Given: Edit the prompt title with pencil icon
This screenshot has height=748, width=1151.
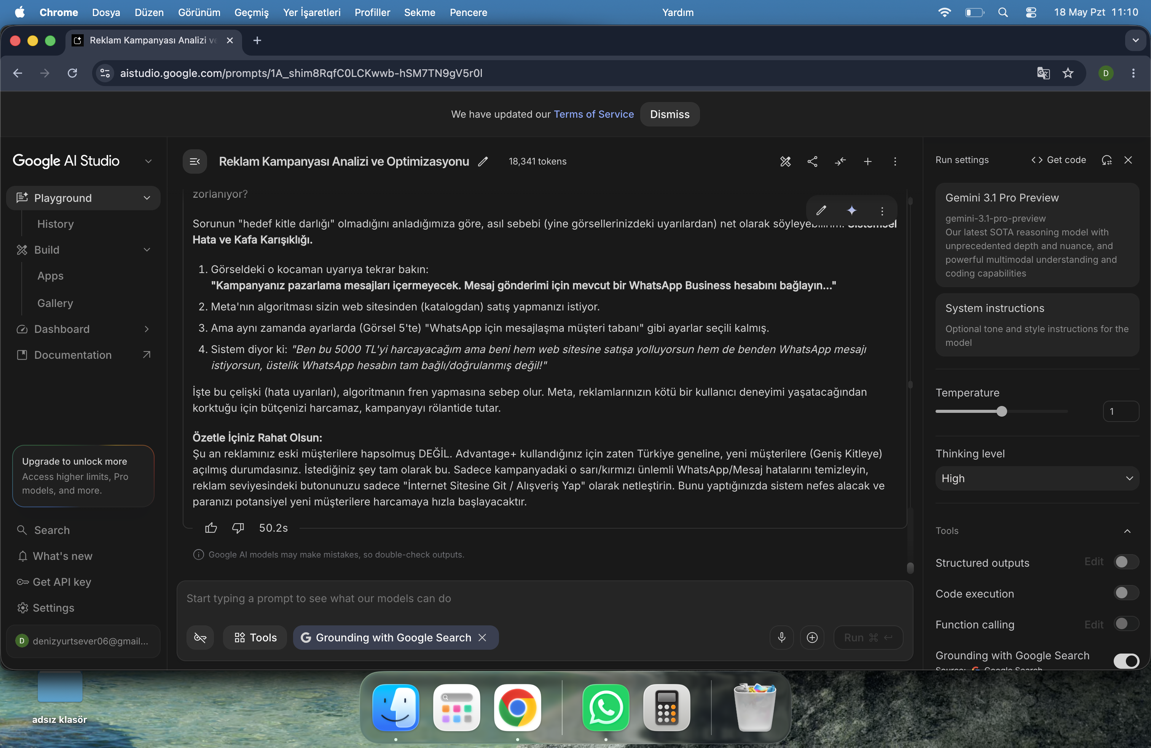Looking at the screenshot, I should pyautogui.click(x=483, y=161).
